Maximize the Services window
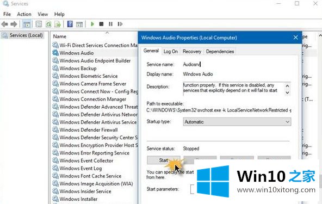 coord(297,3)
